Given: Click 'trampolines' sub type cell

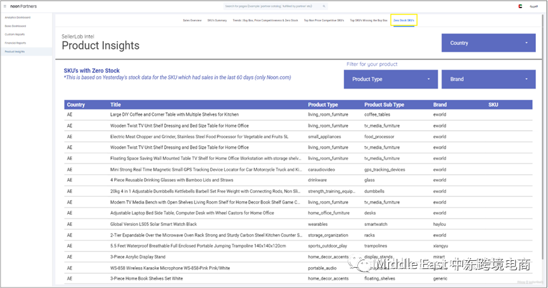Looking at the screenshot, I should [x=376, y=246].
